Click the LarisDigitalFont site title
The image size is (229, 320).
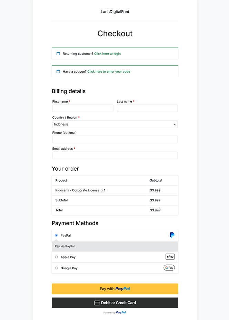click(115, 12)
